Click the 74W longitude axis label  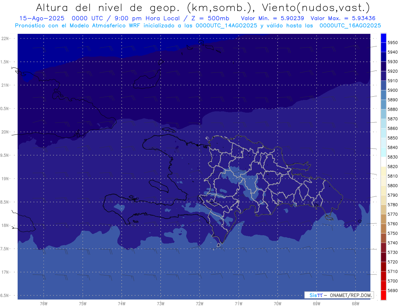[x=121, y=304]
